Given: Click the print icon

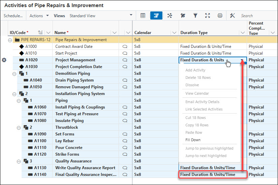Looking at the screenshot, I should click(x=220, y=16).
